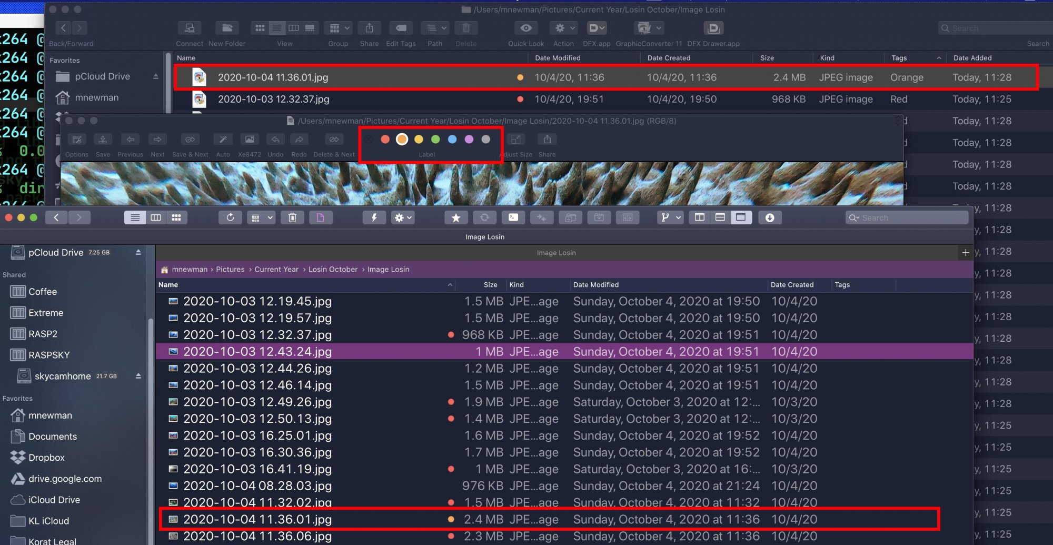Switch top Finder window to icon view
The height and width of the screenshot is (545, 1053).
[260, 28]
